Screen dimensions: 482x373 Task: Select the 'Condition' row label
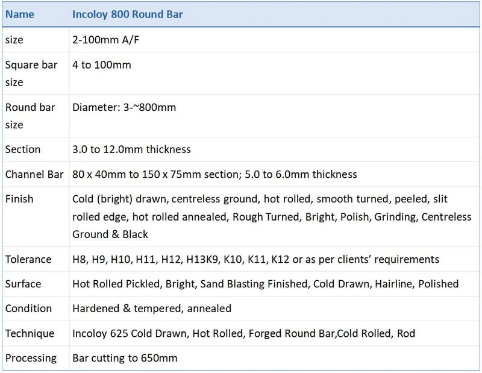click(28, 309)
